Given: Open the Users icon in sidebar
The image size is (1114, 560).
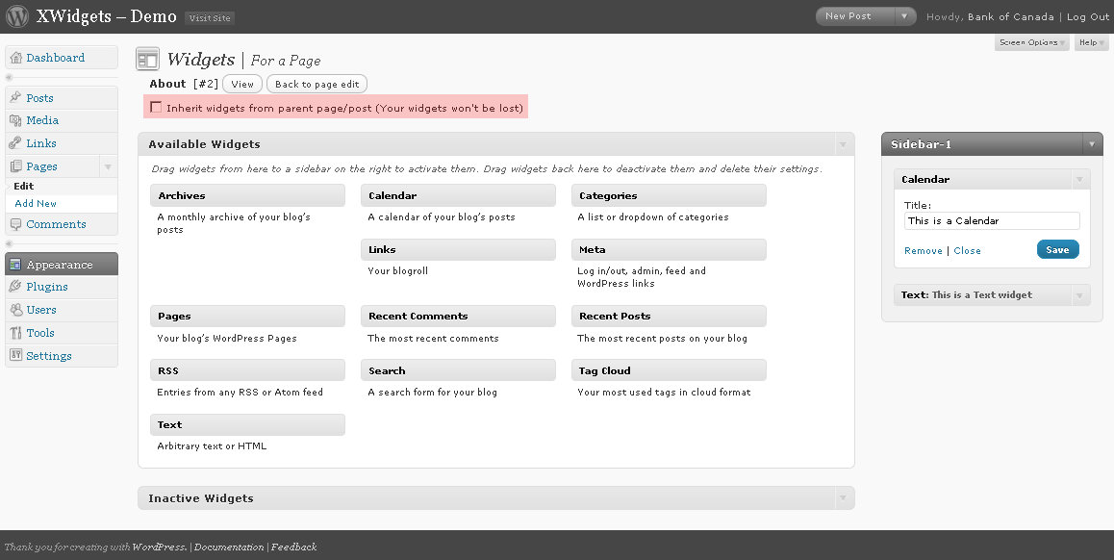Looking at the screenshot, I should (x=15, y=310).
